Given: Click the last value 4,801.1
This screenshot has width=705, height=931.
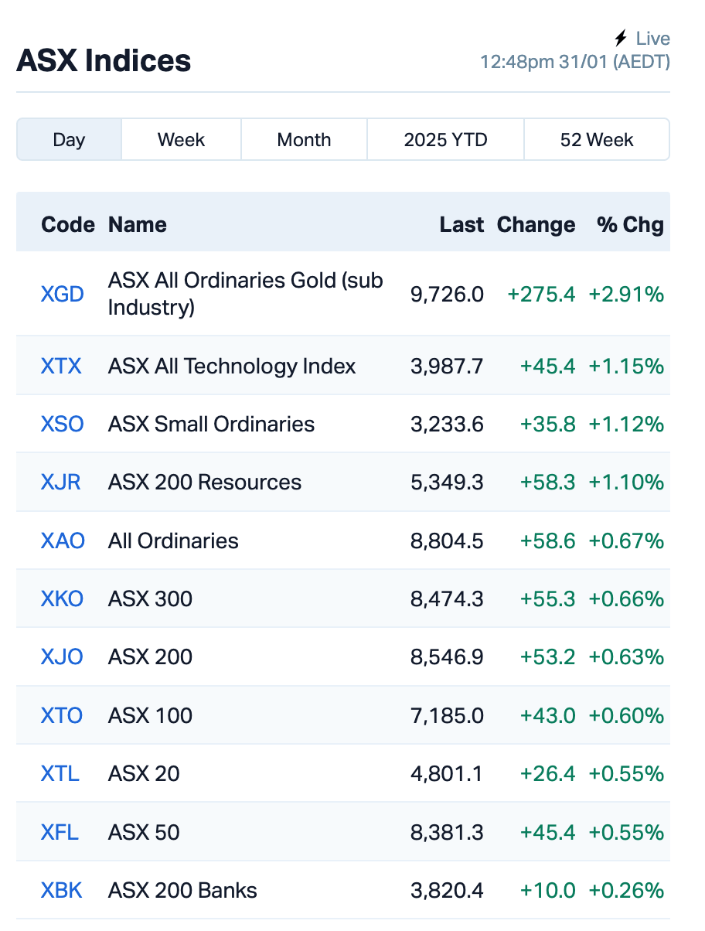Looking at the screenshot, I should pyautogui.click(x=448, y=774).
